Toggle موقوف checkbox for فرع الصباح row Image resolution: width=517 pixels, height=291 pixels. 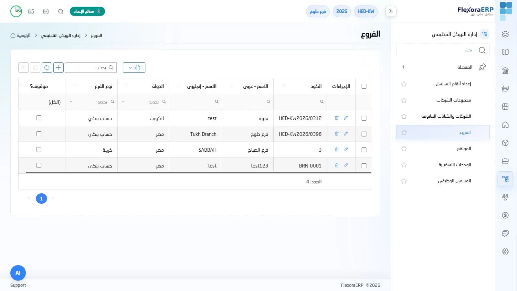(x=39, y=150)
